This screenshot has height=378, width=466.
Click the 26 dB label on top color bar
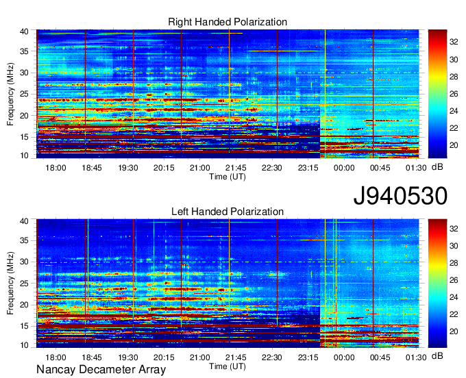[454, 94]
